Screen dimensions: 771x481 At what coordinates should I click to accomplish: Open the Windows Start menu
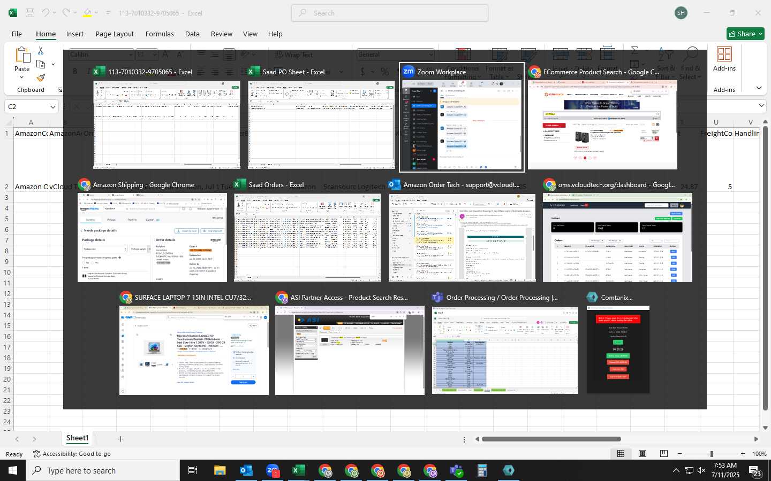click(x=13, y=470)
